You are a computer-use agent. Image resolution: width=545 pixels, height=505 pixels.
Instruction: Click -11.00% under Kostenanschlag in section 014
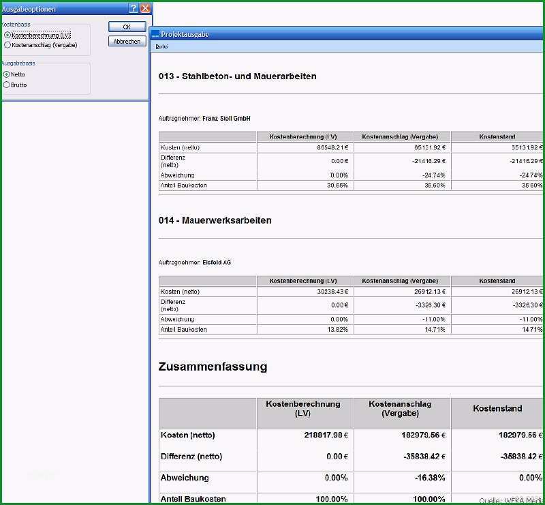(434, 319)
